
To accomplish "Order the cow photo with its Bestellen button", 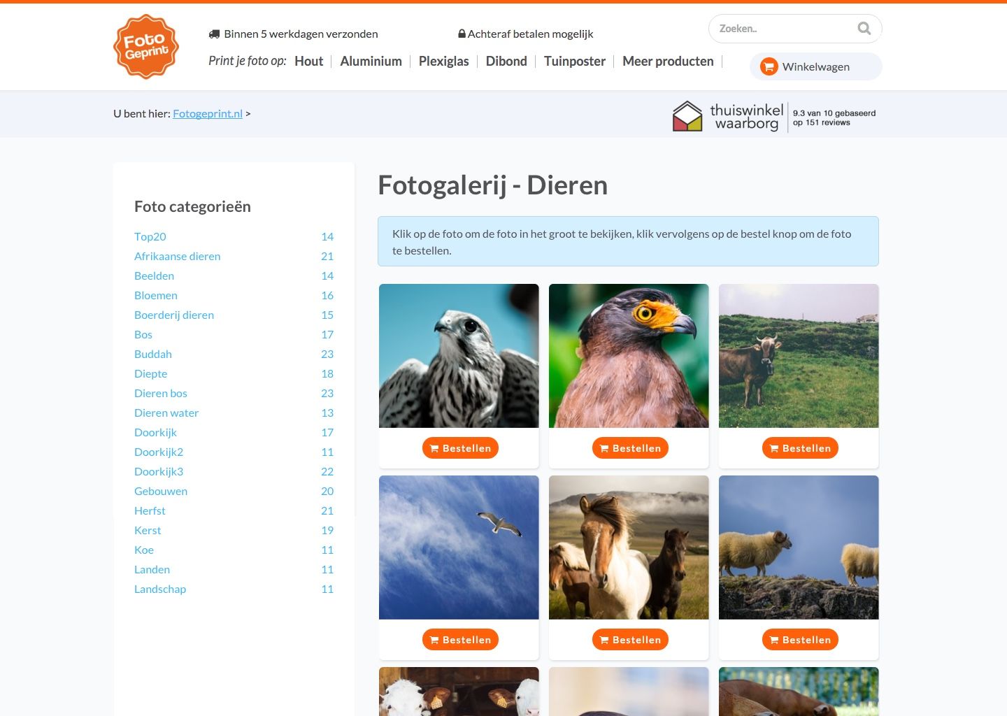I will coord(800,448).
